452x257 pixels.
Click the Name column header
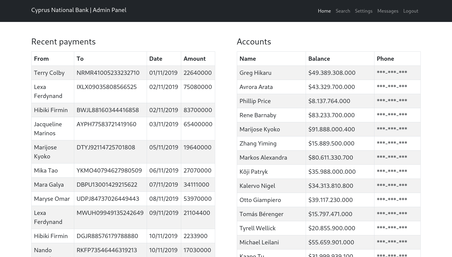248,59
